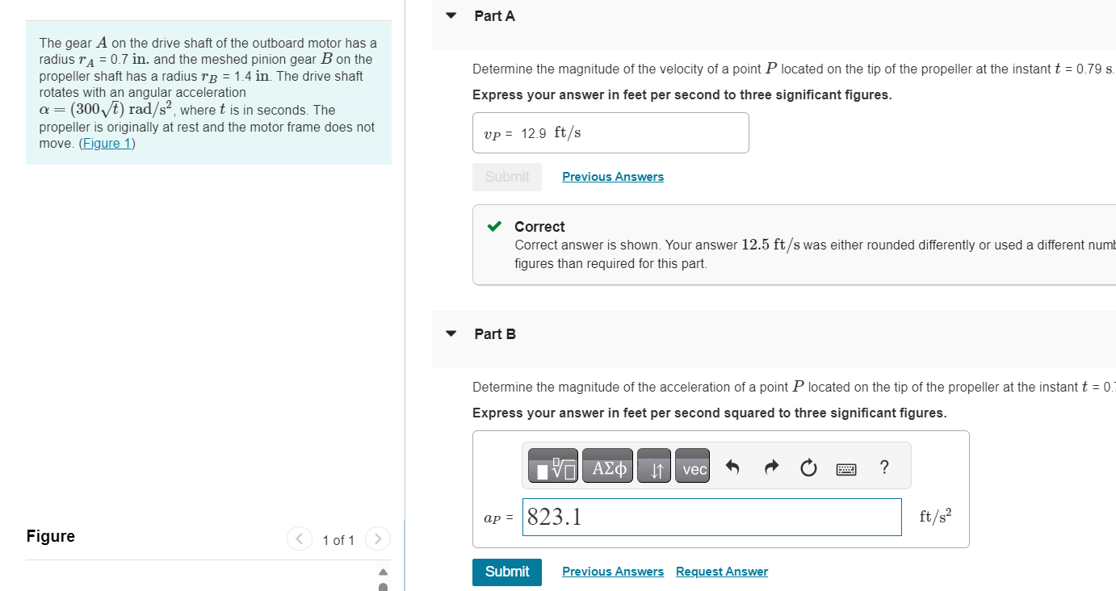Viewport: 1116px width, 591px height.
Task: Reset the answer using the circular arrow icon
Action: [808, 465]
